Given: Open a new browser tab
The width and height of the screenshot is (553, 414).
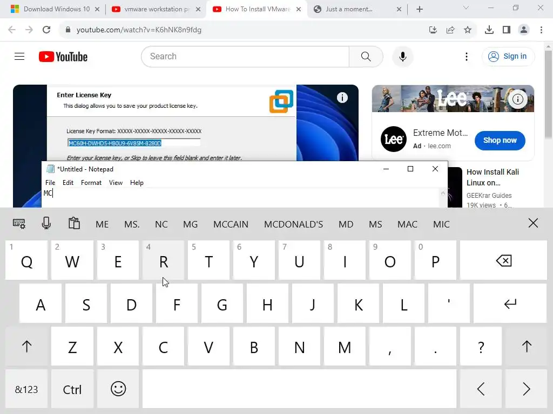Looking at the screenshot, I should coord(419,9).
